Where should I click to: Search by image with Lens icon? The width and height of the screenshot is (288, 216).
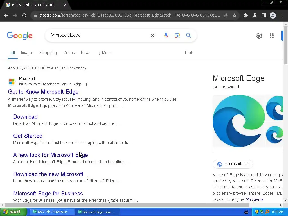coord(177,35)
